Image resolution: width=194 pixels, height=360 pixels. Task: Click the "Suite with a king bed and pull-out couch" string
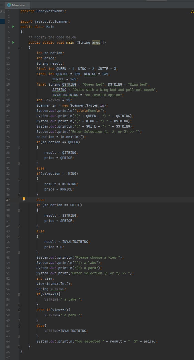click(x=114, y=90)
